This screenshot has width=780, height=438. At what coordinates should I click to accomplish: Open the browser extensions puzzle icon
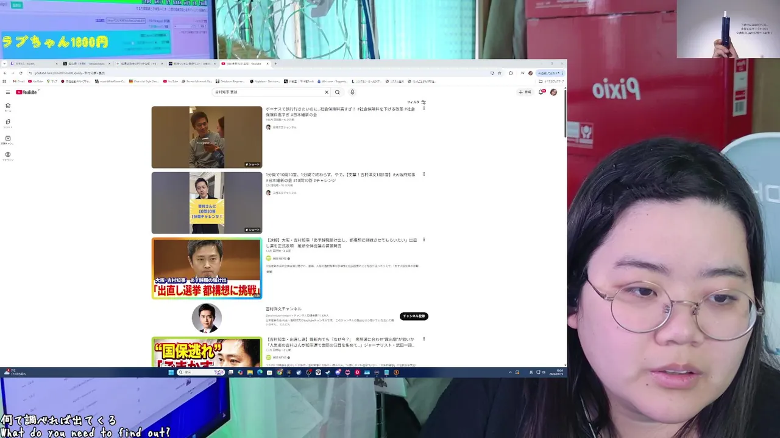click(x=511, y=73)
